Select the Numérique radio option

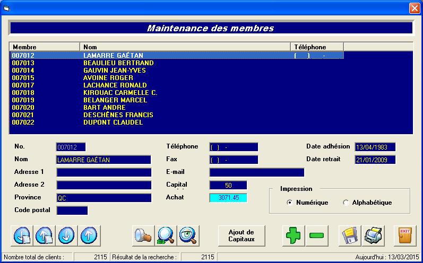pyautogui.click(x=289, y=203)
